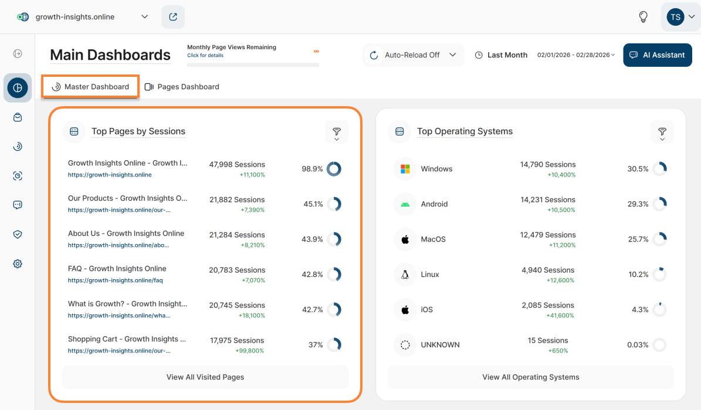Click the screenshot capture sidebar icon
Viewport: 701px width, 410px height.
click(x=18, y=176)
